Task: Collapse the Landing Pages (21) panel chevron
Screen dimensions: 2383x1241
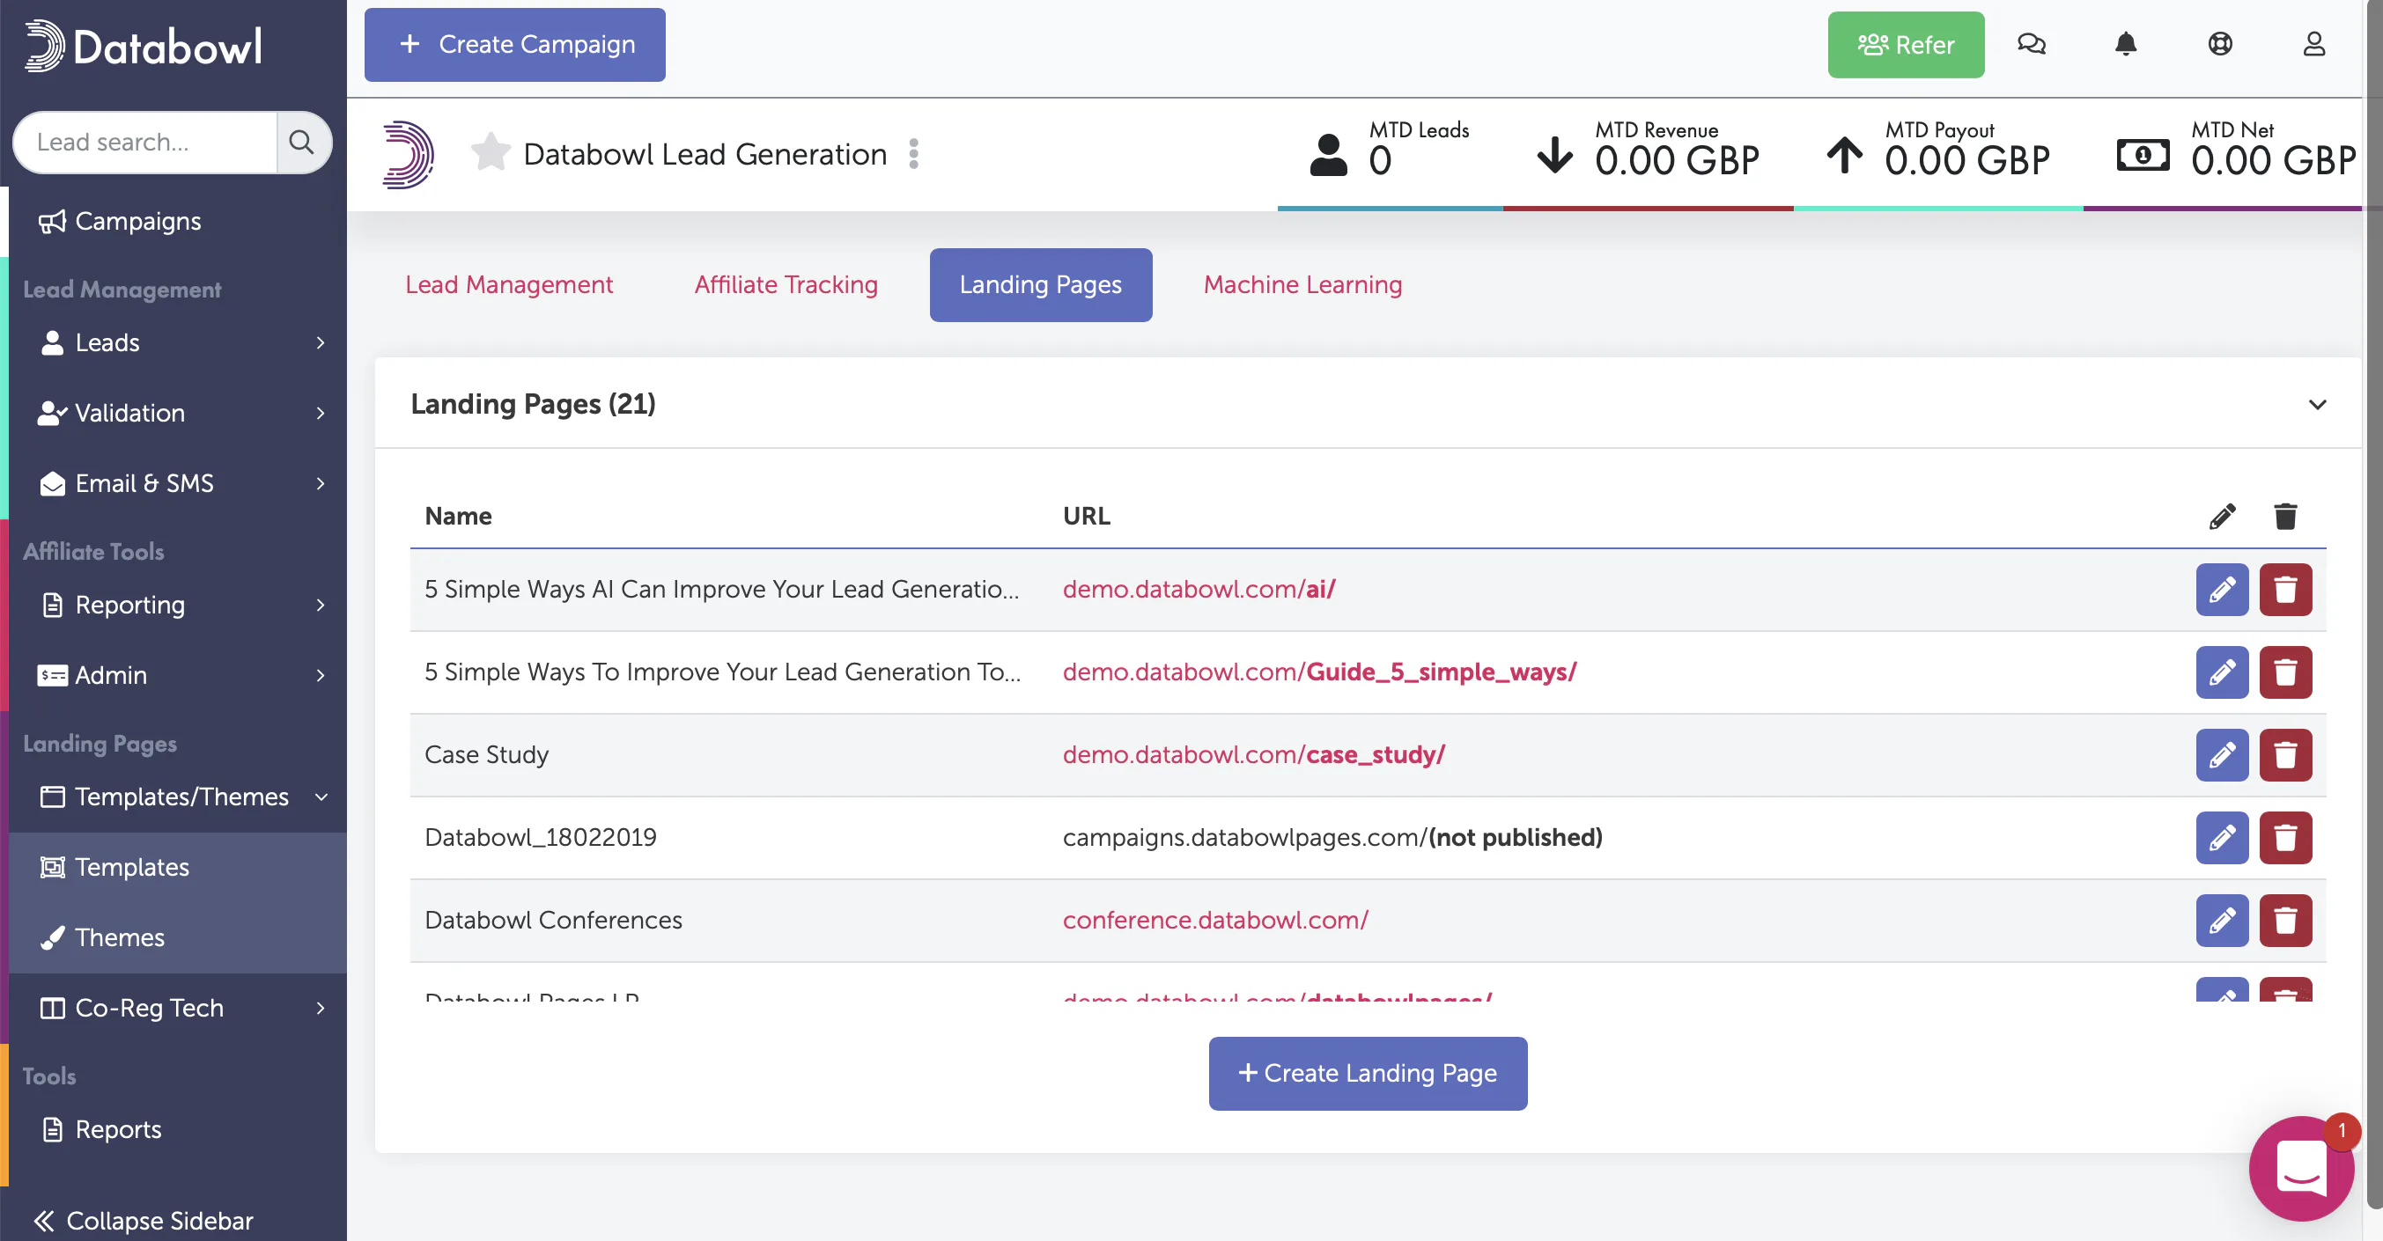Action: 2317,405
